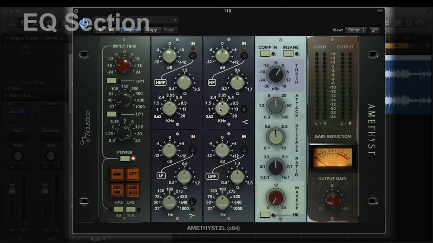Click the LMF band Hz frequency knob

pos(222,202)
